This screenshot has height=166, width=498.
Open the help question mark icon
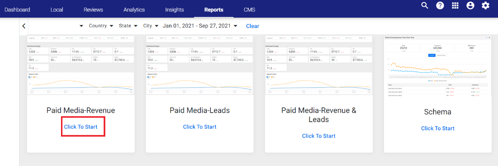tap(440, 6)
